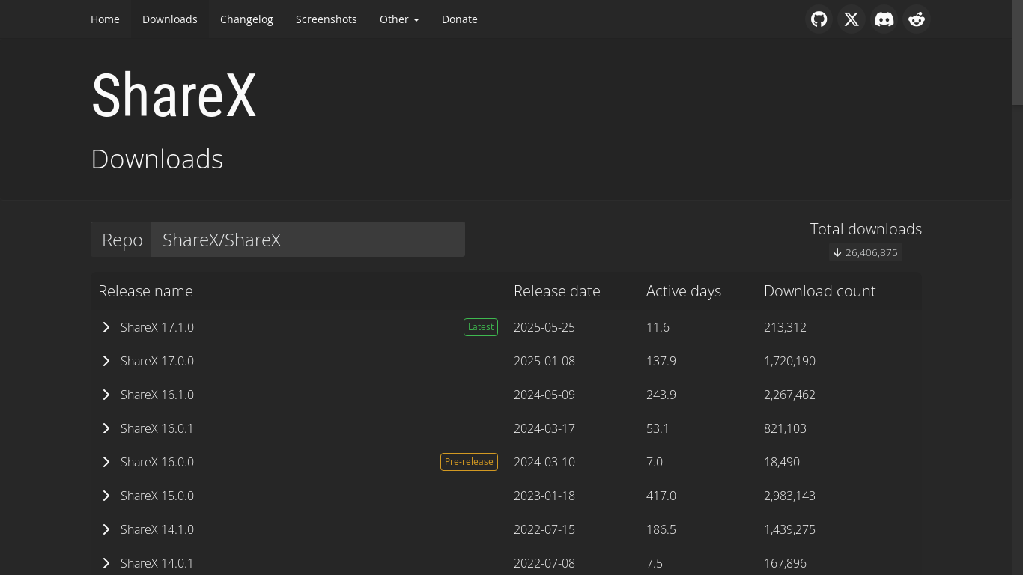The width and height of the screenshot is (1023, 575).
Task: Click the total downloads figure 26,406,875
Action: 872,252
